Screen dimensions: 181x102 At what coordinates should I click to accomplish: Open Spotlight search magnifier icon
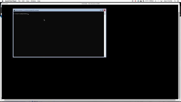(175, 1)
